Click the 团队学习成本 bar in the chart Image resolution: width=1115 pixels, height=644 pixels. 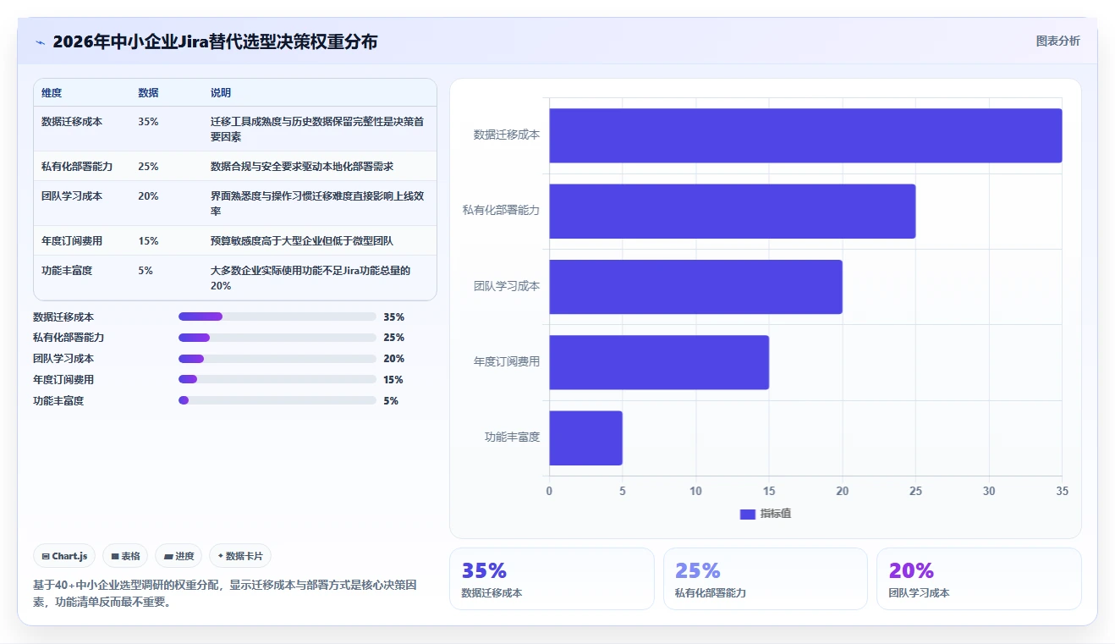point(696,287)
